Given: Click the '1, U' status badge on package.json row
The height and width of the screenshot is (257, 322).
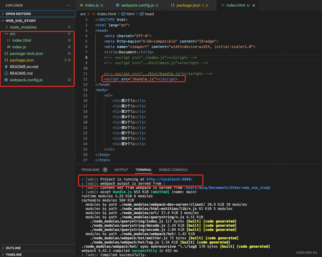Looking at the screenshot, I should (x=67, y=60).
